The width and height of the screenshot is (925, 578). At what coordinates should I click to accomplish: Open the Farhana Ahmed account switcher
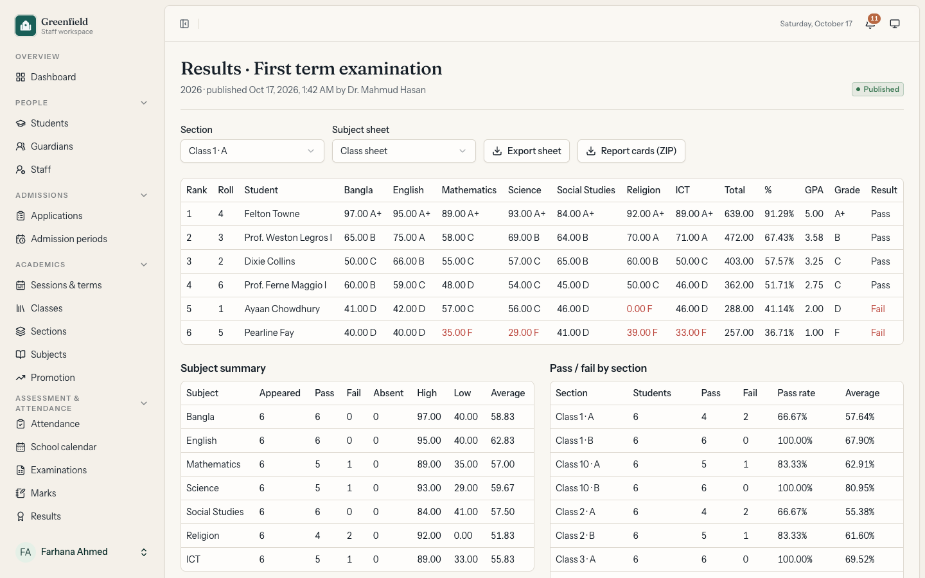(x=82, y=552)
